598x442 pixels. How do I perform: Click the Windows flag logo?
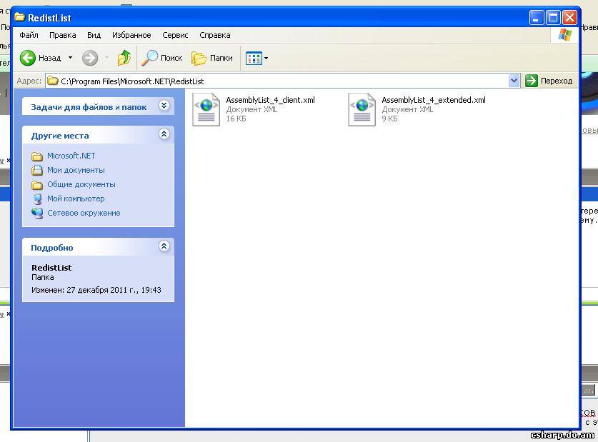click(565, 35)
